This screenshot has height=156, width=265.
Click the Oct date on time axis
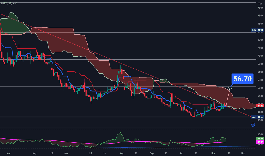(182, 153)
